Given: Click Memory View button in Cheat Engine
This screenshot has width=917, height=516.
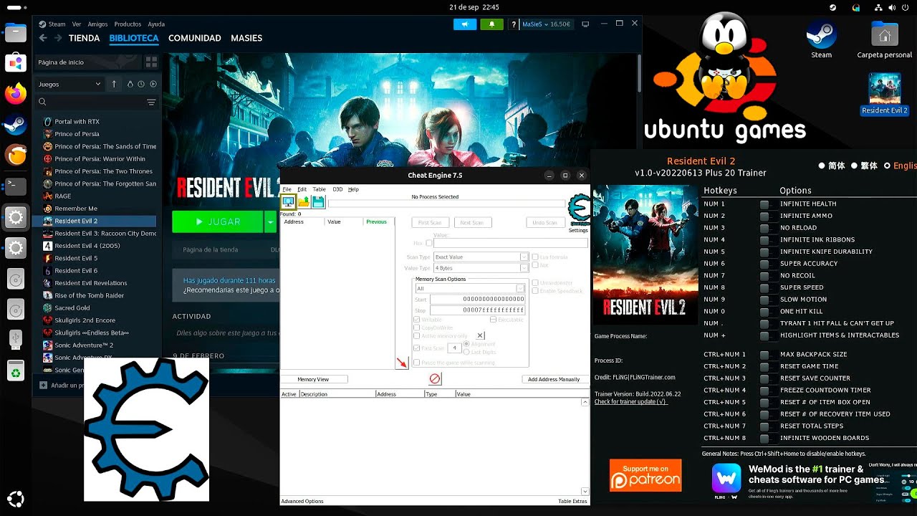Looking at the screenshot, I should 313,379.
